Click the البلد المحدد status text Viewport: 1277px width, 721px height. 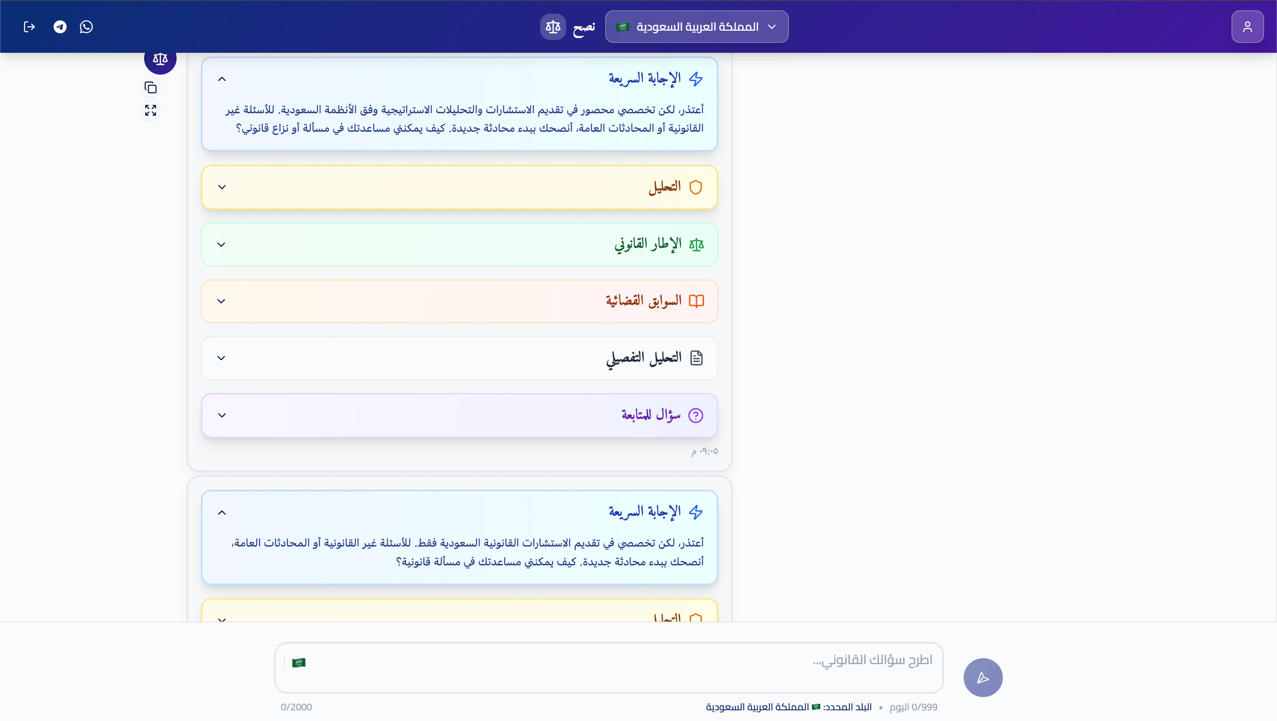coord(788,707)
